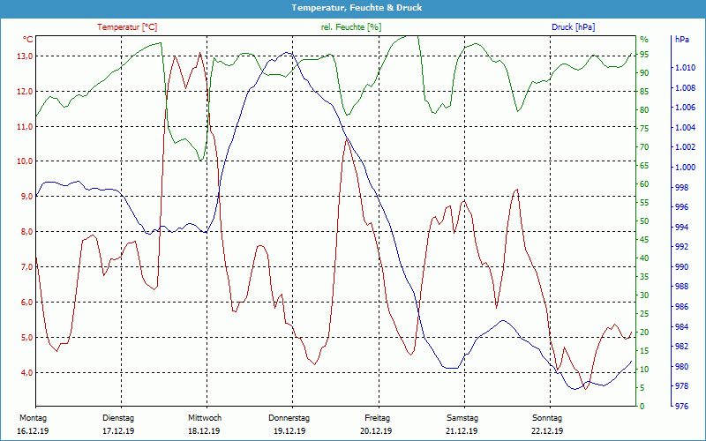Click the date '22.12.19'
This screenshot has width=706, height=441.
pos(547,431)
